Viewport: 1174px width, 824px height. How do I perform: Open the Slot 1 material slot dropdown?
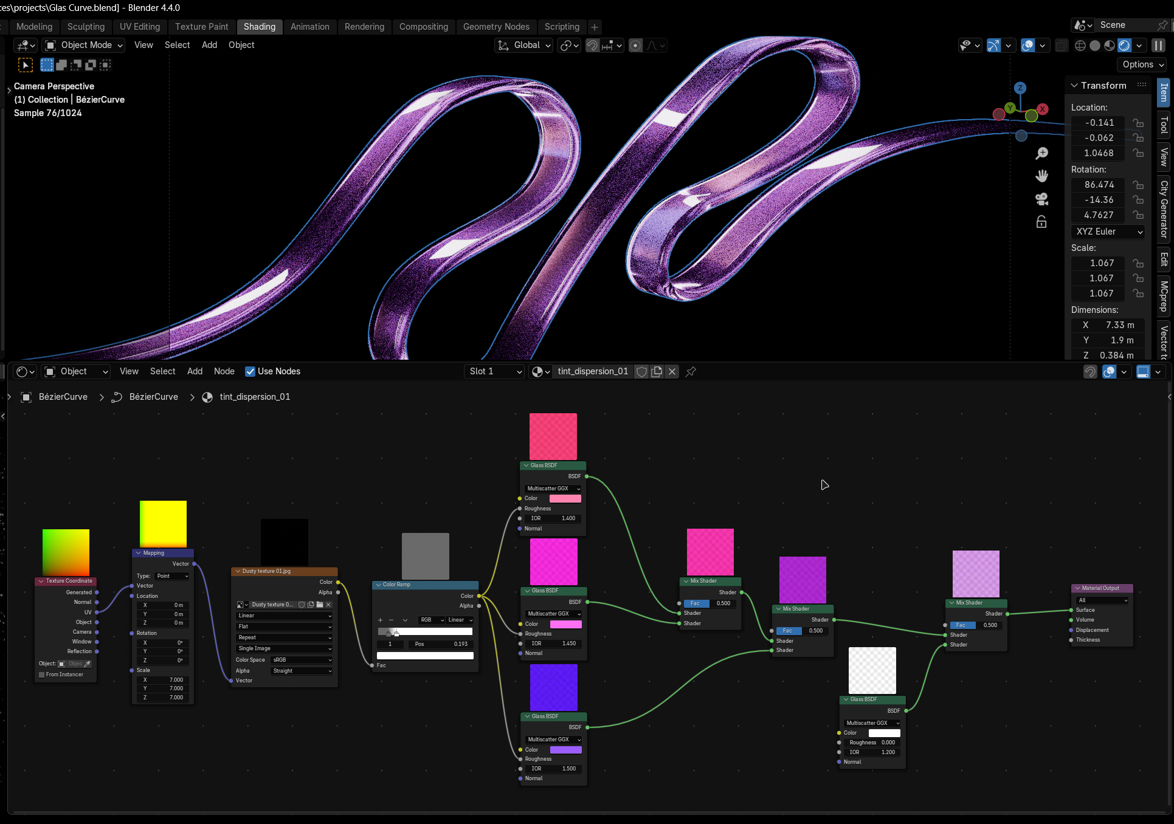495,371
